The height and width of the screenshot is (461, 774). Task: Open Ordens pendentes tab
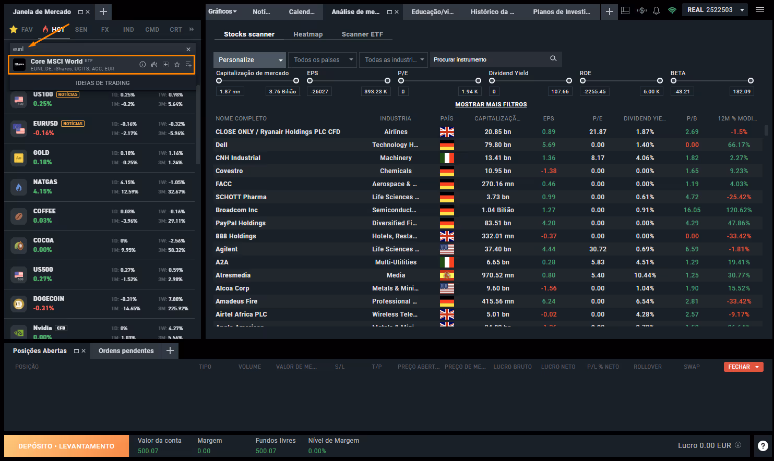(126, 351)
